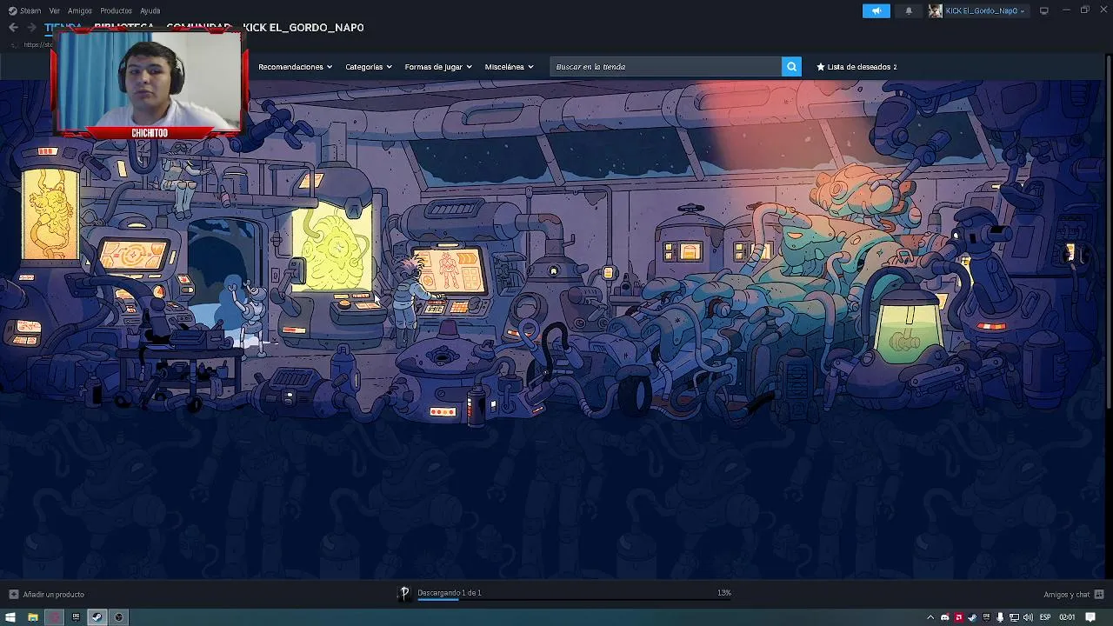Open the Steam announcements megaphone button
Image resolution: width=1113 pixels, height=626 pixels.
[876, 10]
